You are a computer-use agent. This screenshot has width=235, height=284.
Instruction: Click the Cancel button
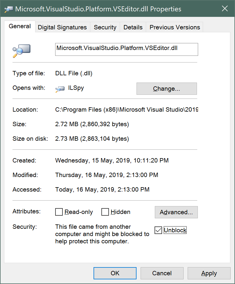162,273
